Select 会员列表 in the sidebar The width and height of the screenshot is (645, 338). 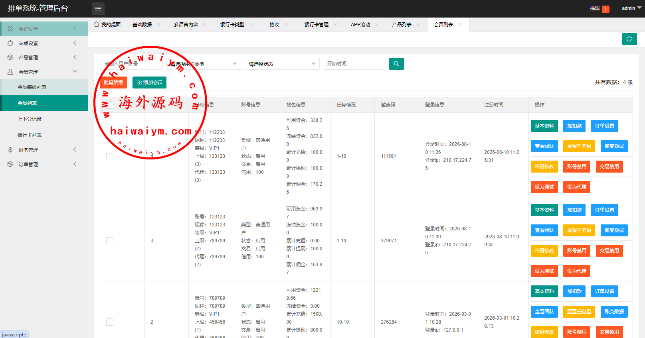click(x=44, y=103)
